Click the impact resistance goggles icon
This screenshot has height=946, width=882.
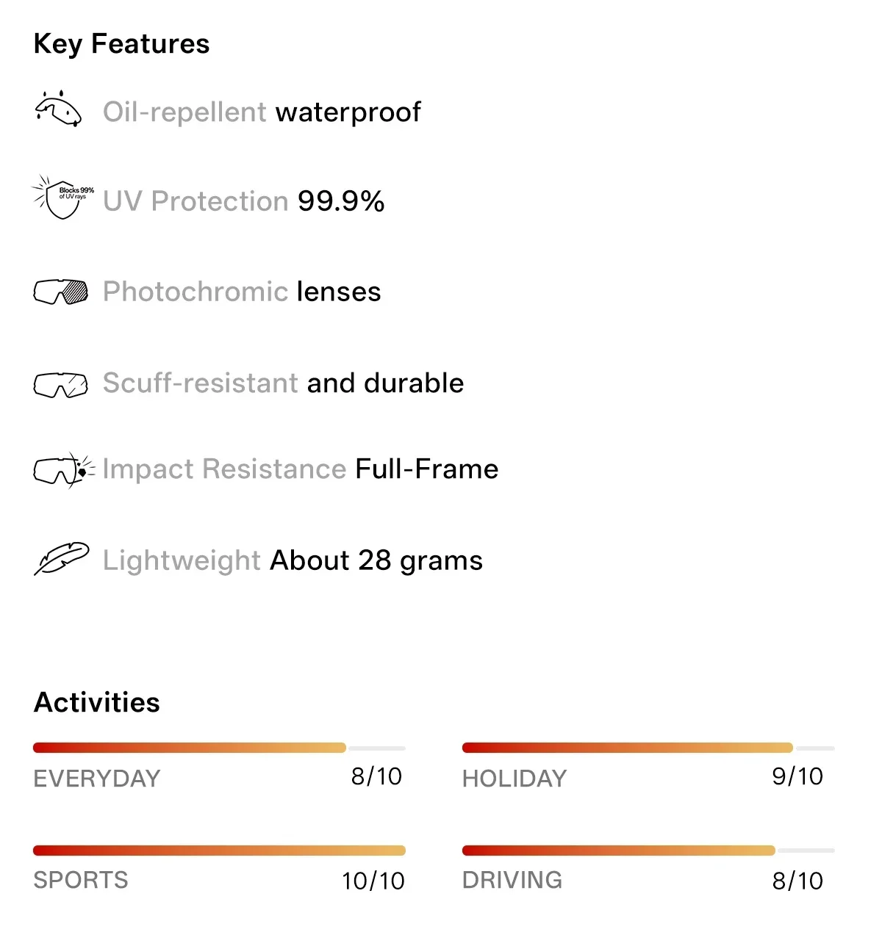tap(64, 470)
